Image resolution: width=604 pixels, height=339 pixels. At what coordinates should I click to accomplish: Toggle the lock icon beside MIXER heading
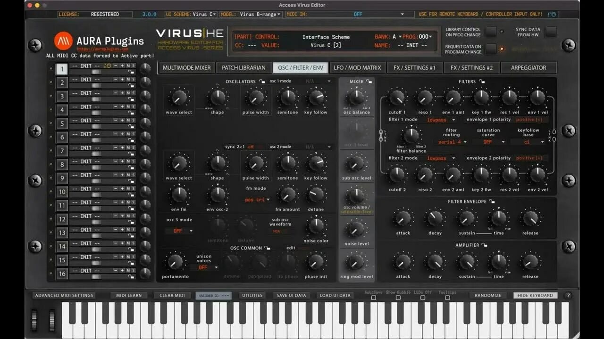click(x=369, y=81)
